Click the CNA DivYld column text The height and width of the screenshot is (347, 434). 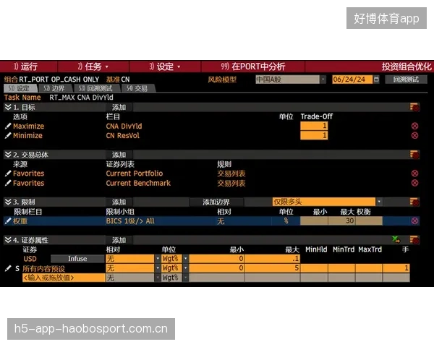pos(124,127)
